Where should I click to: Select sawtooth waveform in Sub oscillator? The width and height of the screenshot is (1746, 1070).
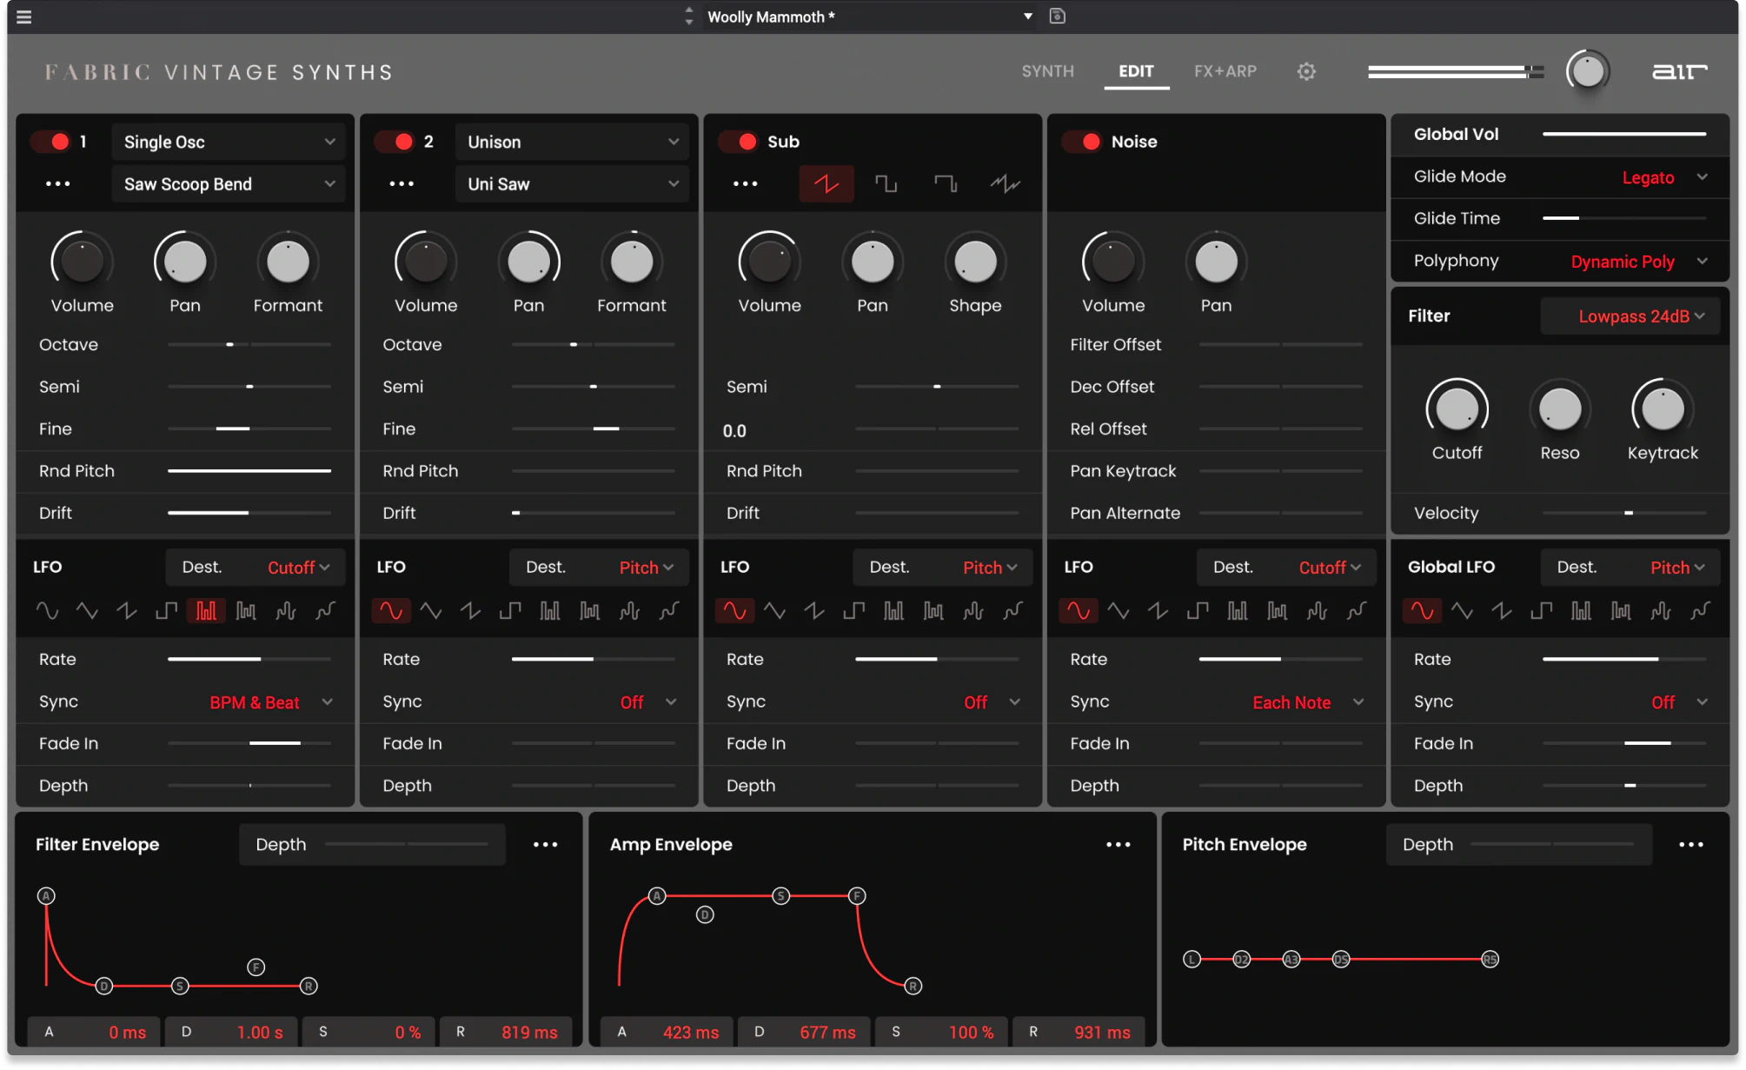pos(826,183)
